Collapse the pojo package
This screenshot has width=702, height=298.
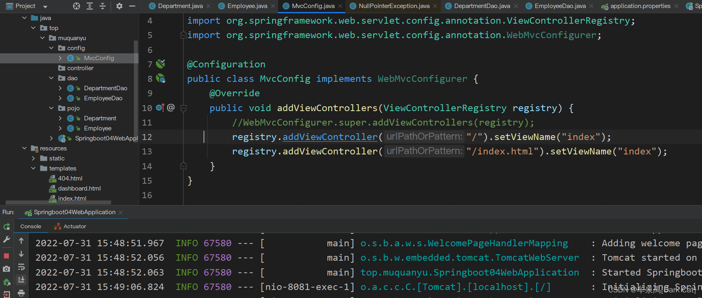(x=51, y=108)
